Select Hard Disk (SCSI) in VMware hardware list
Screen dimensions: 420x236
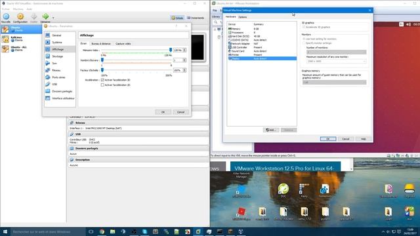coord(262,36)
